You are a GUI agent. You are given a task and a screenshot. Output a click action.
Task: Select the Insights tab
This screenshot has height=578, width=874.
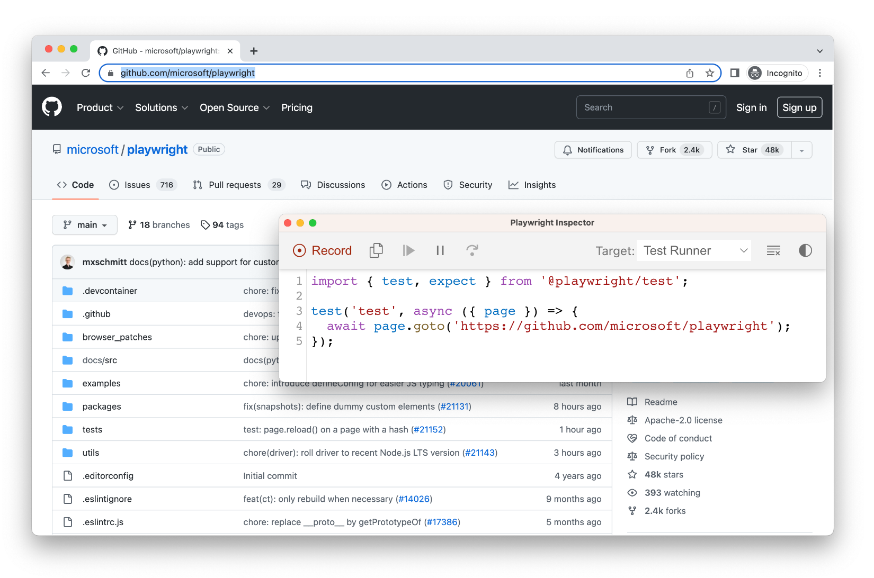[532, 185]
